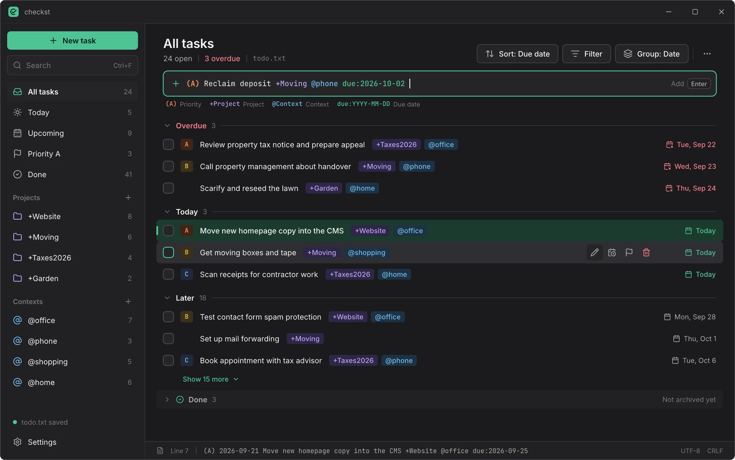Screen dimensions: 735x460
Task: Click Settings gear icon in sidebar
Action: coord(17,442)
